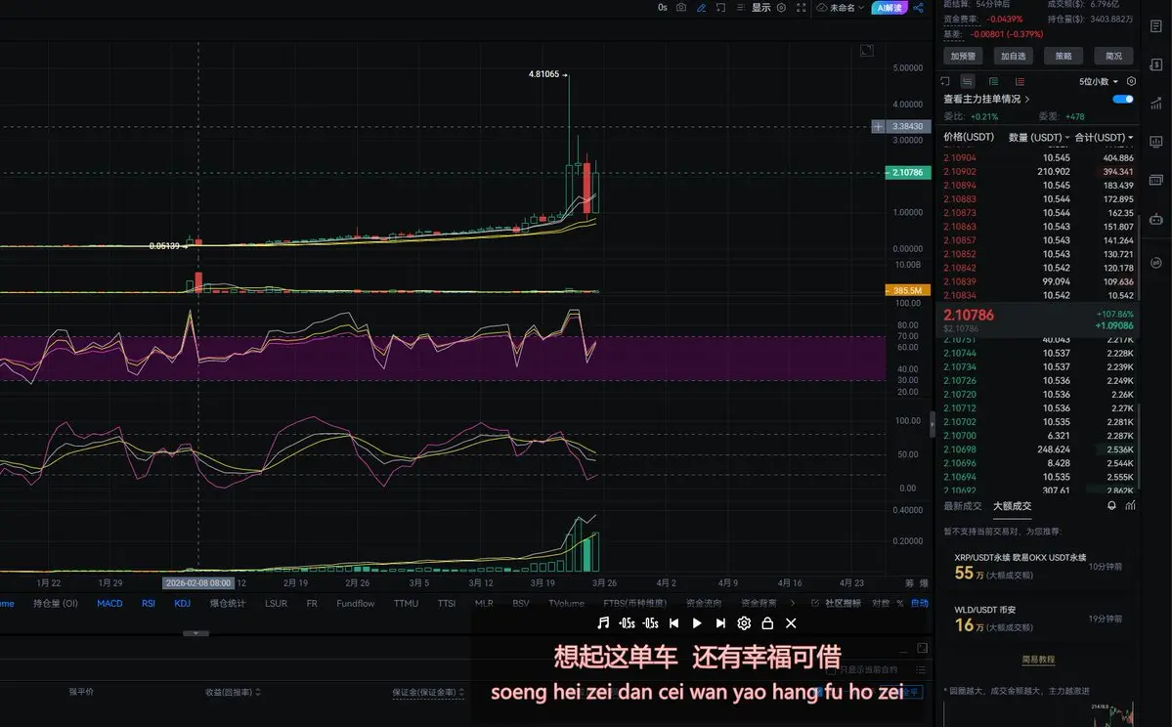Viewport: 1172px width, 727px height.
Task: Play the song in lyrics player
Action: 697,623
